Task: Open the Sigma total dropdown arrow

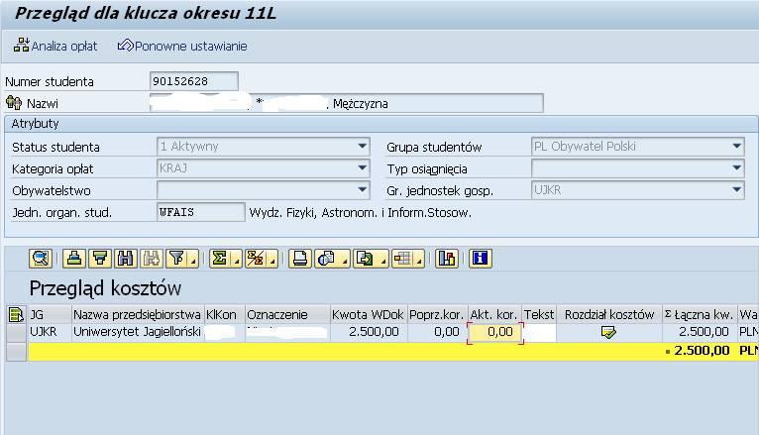Action: click(x=237, y=262)
